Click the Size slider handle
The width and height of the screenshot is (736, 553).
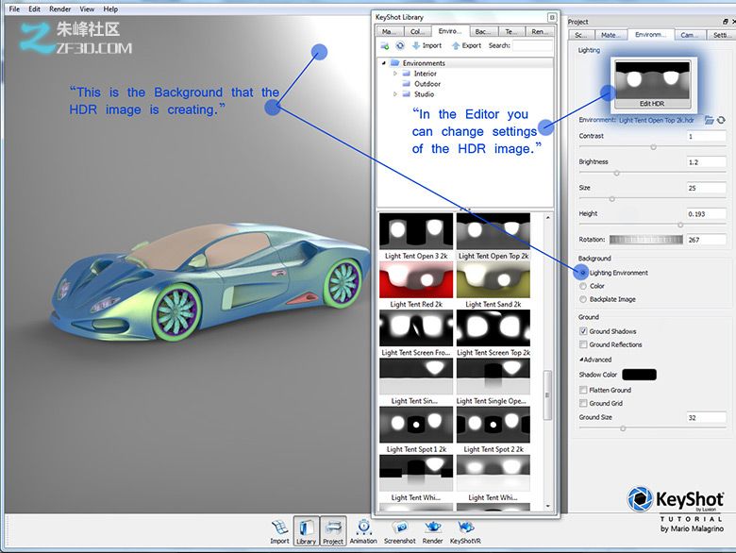point(612,199)
